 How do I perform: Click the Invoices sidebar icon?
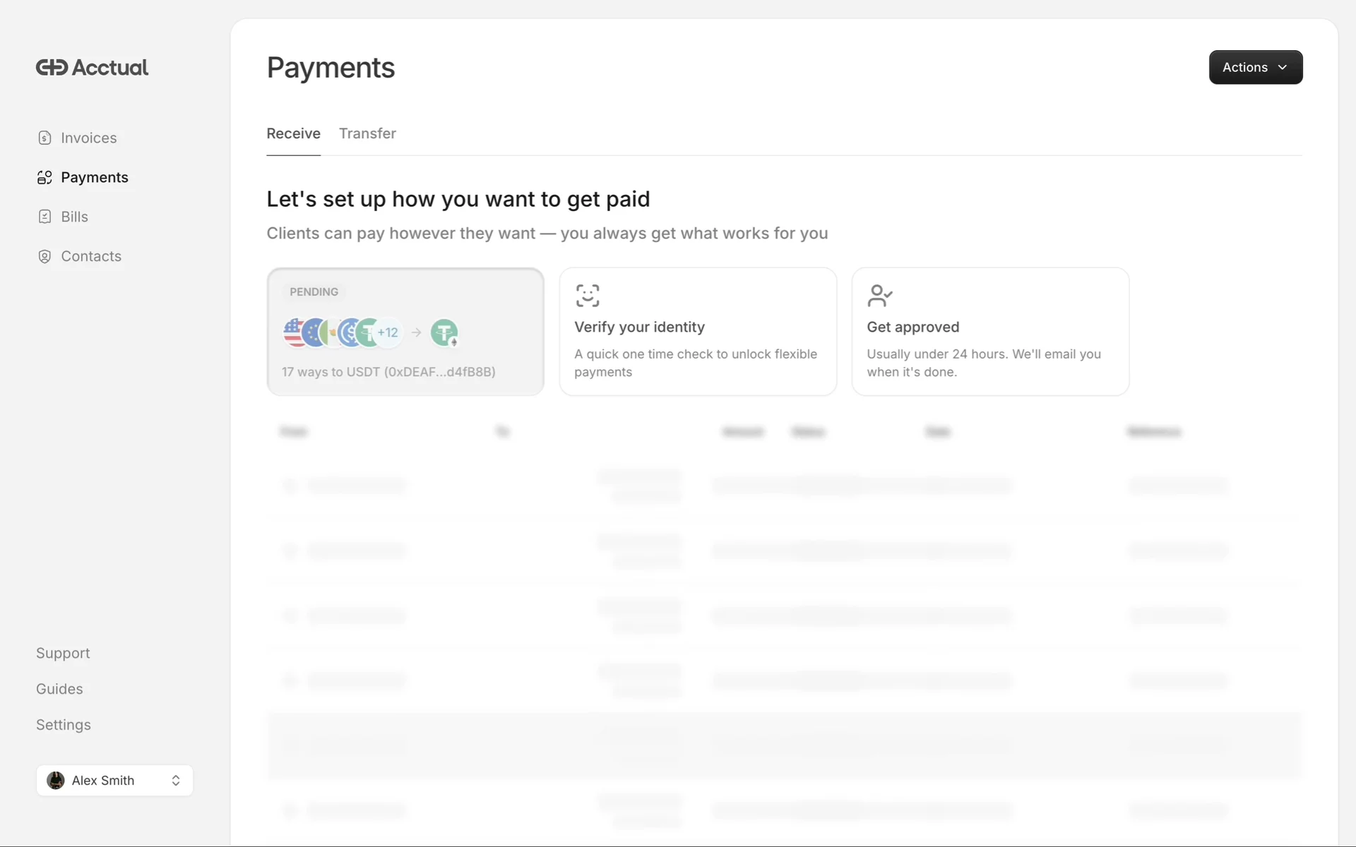point(44,138)
